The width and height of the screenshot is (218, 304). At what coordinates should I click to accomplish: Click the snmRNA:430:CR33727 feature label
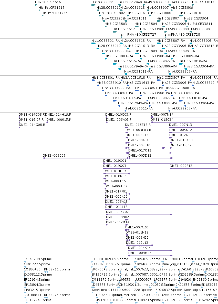pyautogui.click(x=139, y=35)
